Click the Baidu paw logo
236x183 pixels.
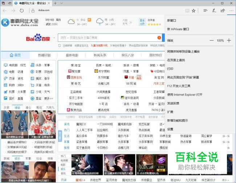(38, 37)
